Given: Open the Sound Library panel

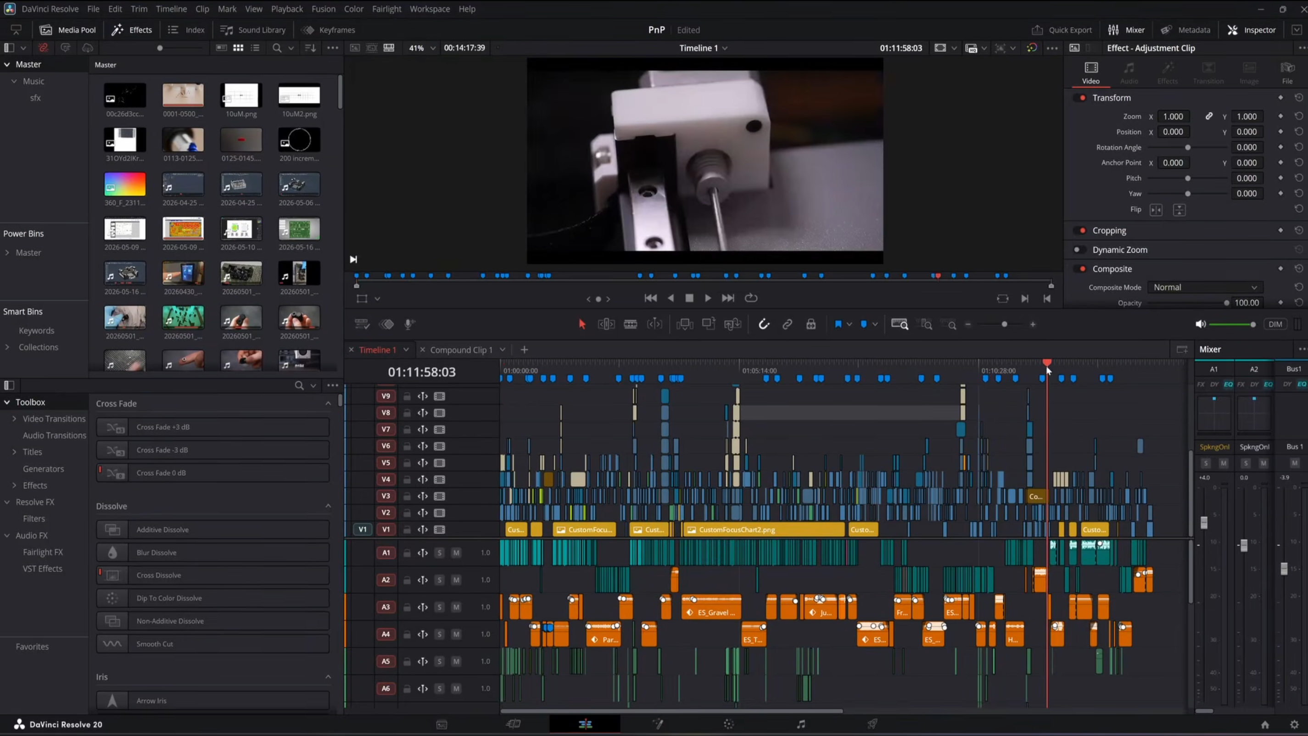Looking at the screenshot, I should click(253, 30).
